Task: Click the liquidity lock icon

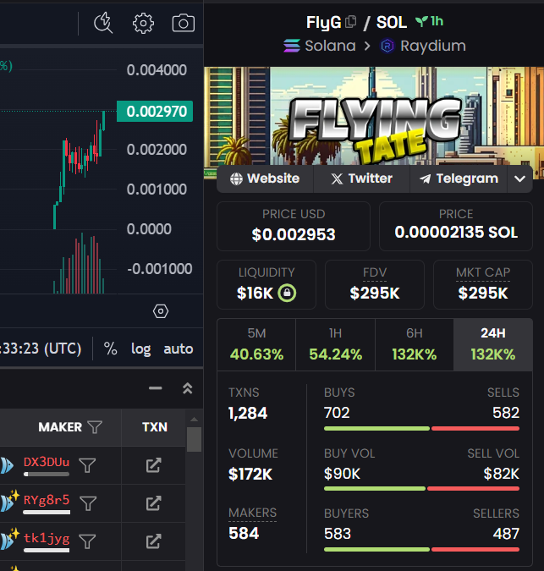Action: coord(288,293)
